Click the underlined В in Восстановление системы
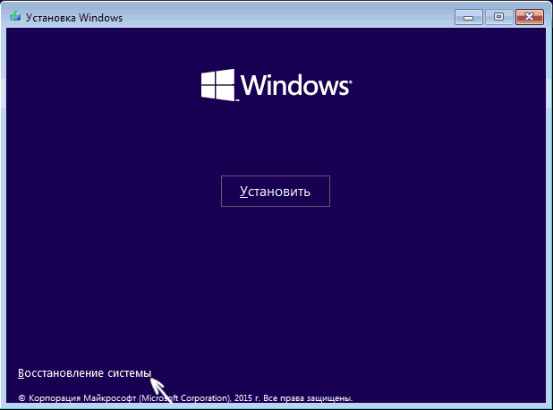Image resolution: width=553 pixels, height=410 pixels. pos(21,372)
